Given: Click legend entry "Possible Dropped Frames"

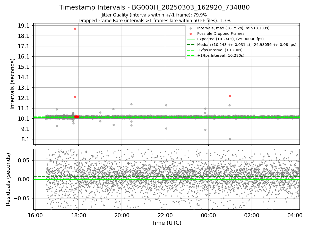Looking at the screenshot, I should pyautogui.click(x=221, y=34).
